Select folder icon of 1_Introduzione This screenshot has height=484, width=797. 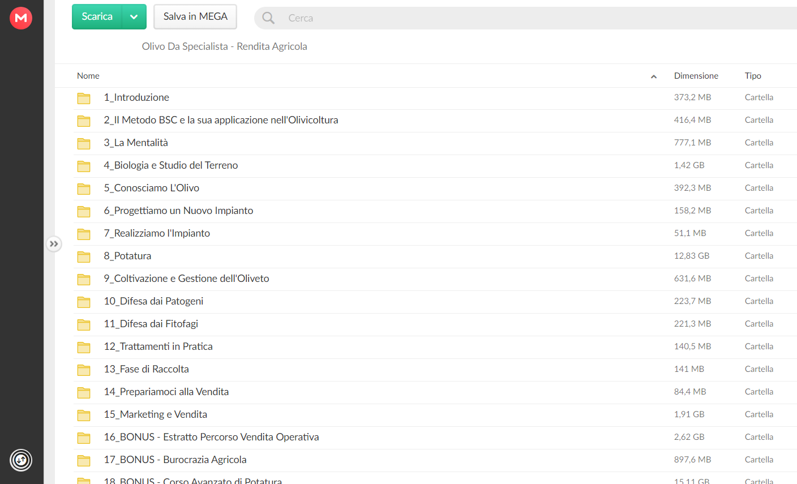click(84, 98)
